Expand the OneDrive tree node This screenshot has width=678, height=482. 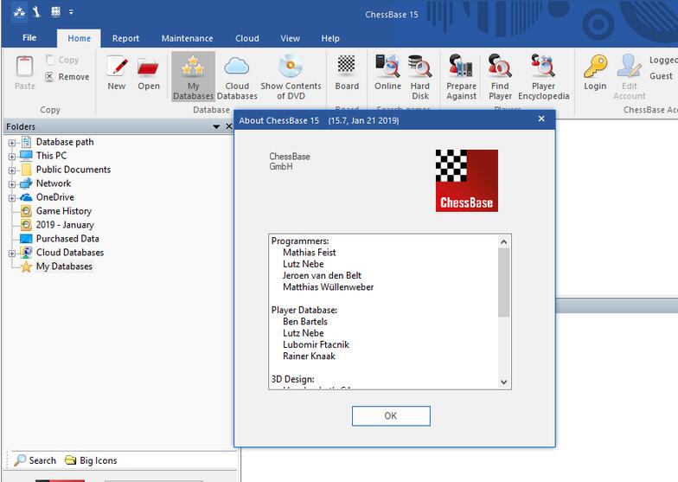pyautogui.click(x=12, y=198)
